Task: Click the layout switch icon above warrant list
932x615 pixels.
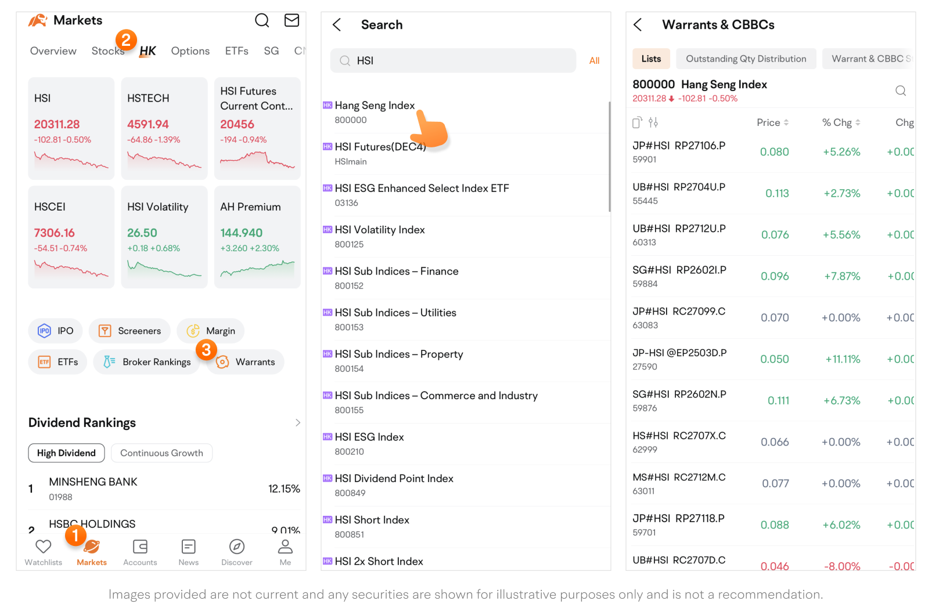Action: [x=637, y=122]
